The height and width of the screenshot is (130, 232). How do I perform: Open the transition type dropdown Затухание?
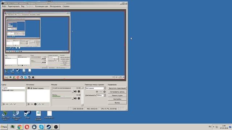pos(95,88)
